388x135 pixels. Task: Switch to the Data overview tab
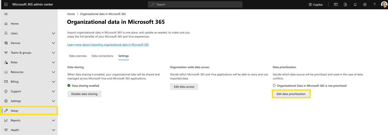78,56
